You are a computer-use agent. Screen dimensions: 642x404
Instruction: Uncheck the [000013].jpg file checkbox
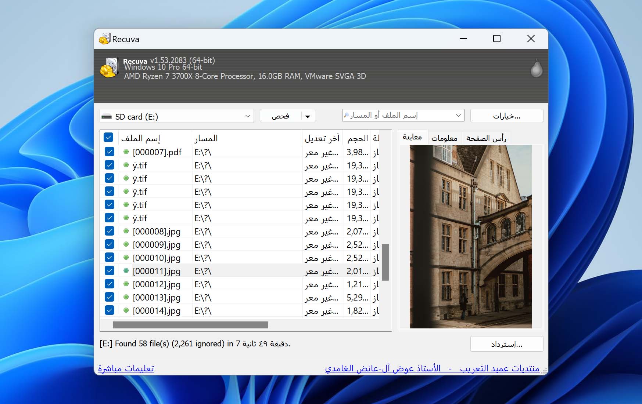click(109, 297)
